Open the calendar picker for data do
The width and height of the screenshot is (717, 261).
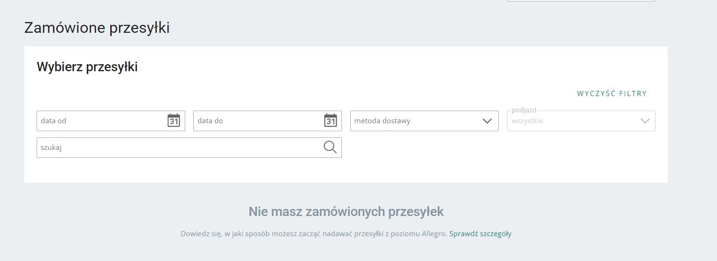(x=331, y=120)
